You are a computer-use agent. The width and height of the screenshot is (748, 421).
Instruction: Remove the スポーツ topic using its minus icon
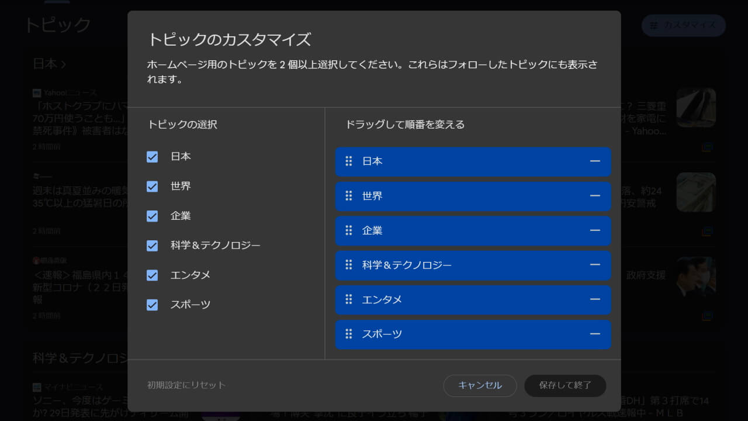(595, 334)
